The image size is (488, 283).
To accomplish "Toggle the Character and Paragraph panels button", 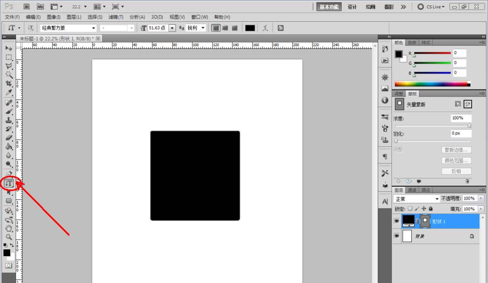I will coord(281,28).
